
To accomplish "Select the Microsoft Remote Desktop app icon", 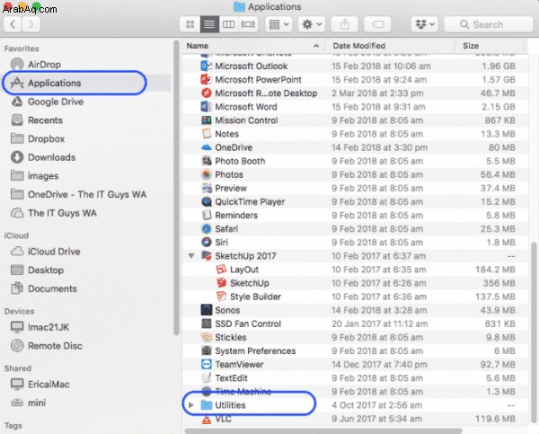I will (x=207, y=93).
